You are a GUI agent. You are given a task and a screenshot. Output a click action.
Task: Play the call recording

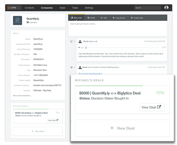(79, 47)
